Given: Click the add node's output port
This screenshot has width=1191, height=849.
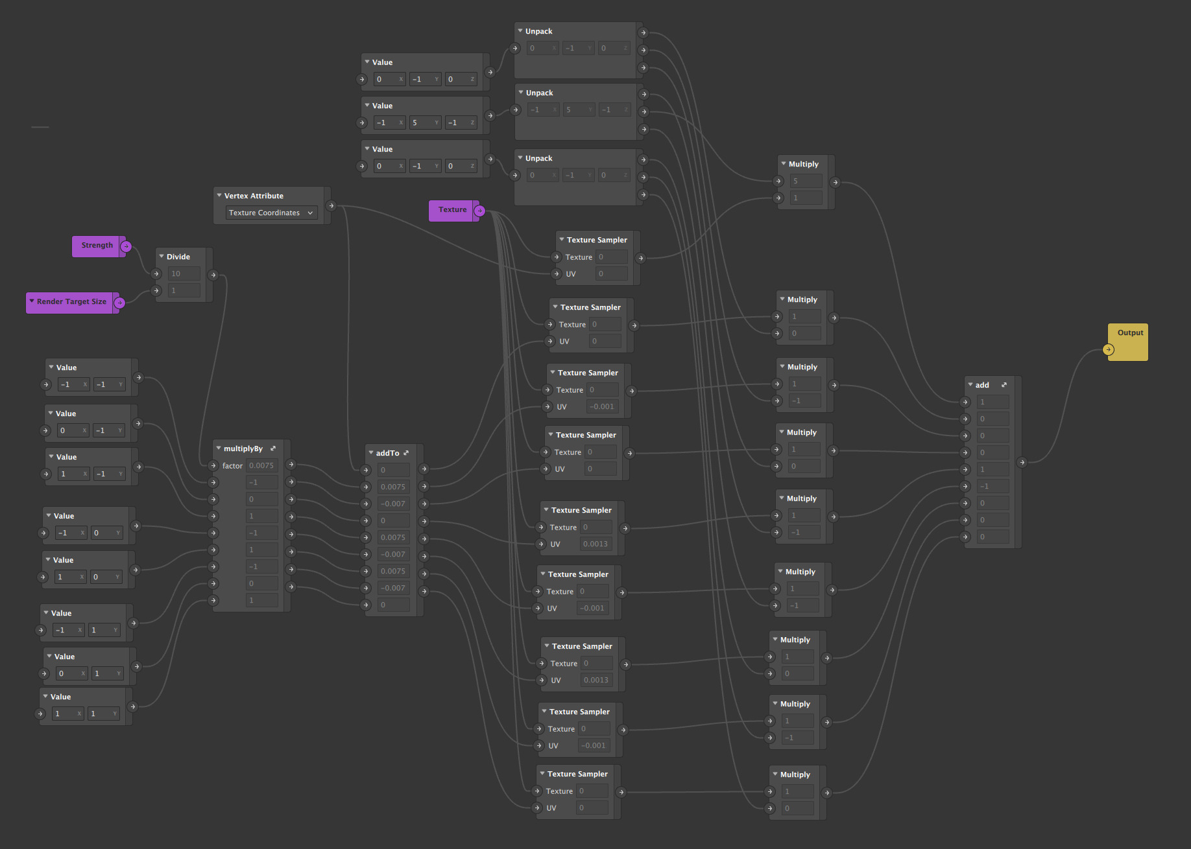Looking at the screenshot, I should click(x=1022, y=462).
